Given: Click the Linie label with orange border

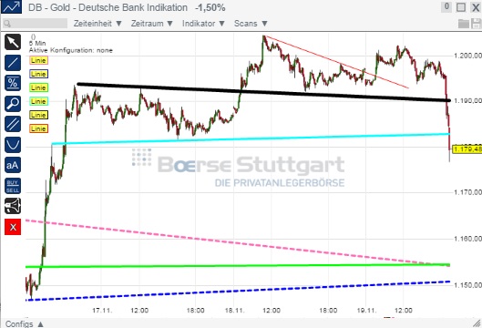Looking at the screenshot, I should 39,128.
